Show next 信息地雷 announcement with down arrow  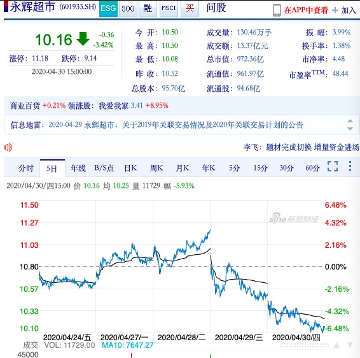(350, 129)
